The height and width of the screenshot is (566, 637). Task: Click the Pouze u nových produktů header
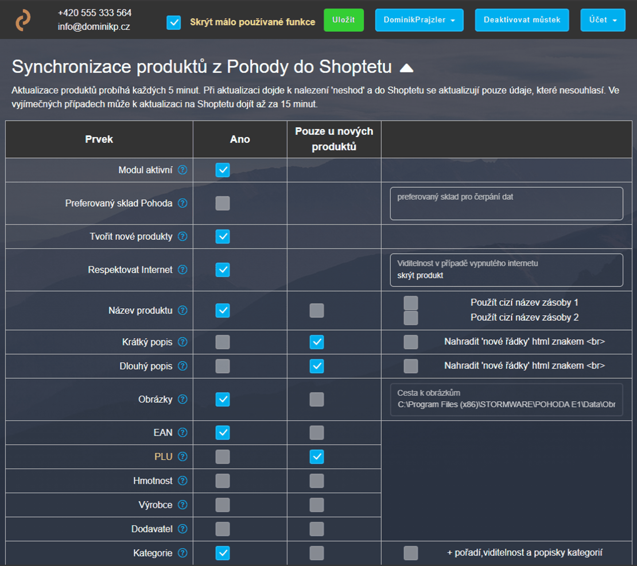click(x=334, y=139)
